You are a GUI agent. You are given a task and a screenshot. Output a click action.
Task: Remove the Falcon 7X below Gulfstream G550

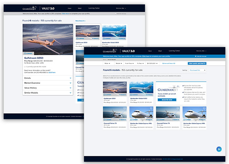pyautogui.click(x=123, y=120)
